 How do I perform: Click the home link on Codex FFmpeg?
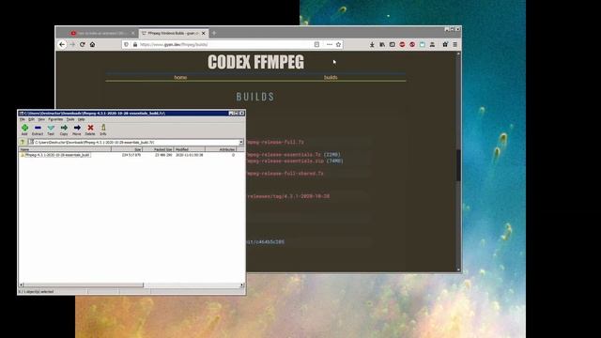180,77
